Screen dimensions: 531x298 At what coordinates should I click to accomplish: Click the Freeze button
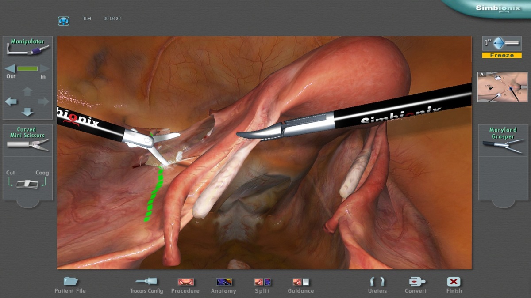[x=502, y=56]
